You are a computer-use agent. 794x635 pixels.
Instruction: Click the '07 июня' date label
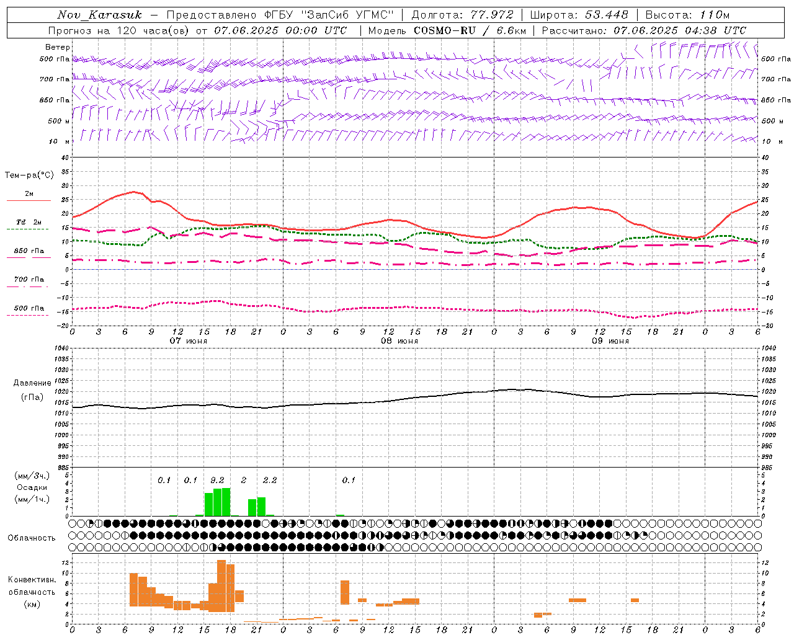[x=189, y=341]
